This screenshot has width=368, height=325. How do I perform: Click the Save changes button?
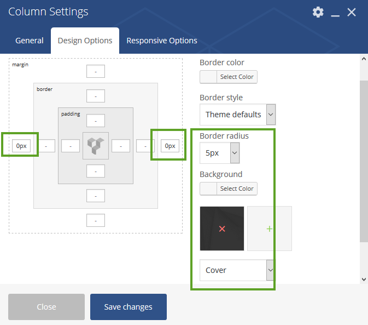(128, 307)
